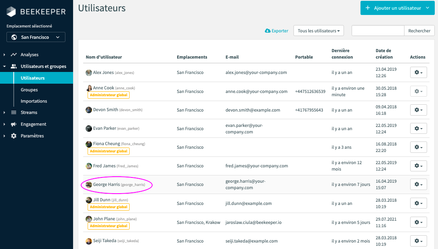Click the Engagement megaphone icon
This screenshot has height=249, width=438.
[x=14, y=124]
